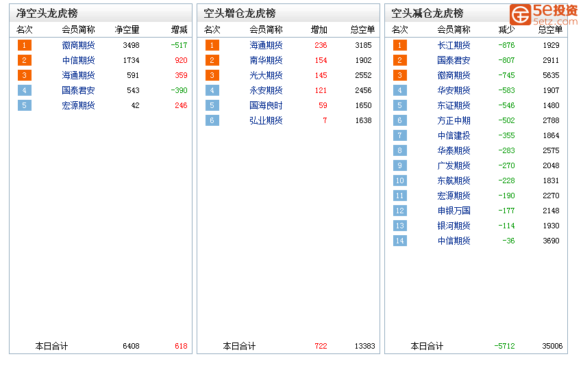
Task: Open 国泰君安 link in 净空头龙虎榜
Action: coord(78,90)
